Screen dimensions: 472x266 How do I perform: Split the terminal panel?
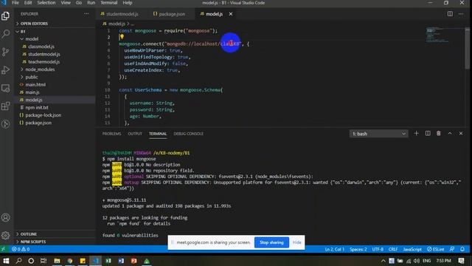point(428,133)
